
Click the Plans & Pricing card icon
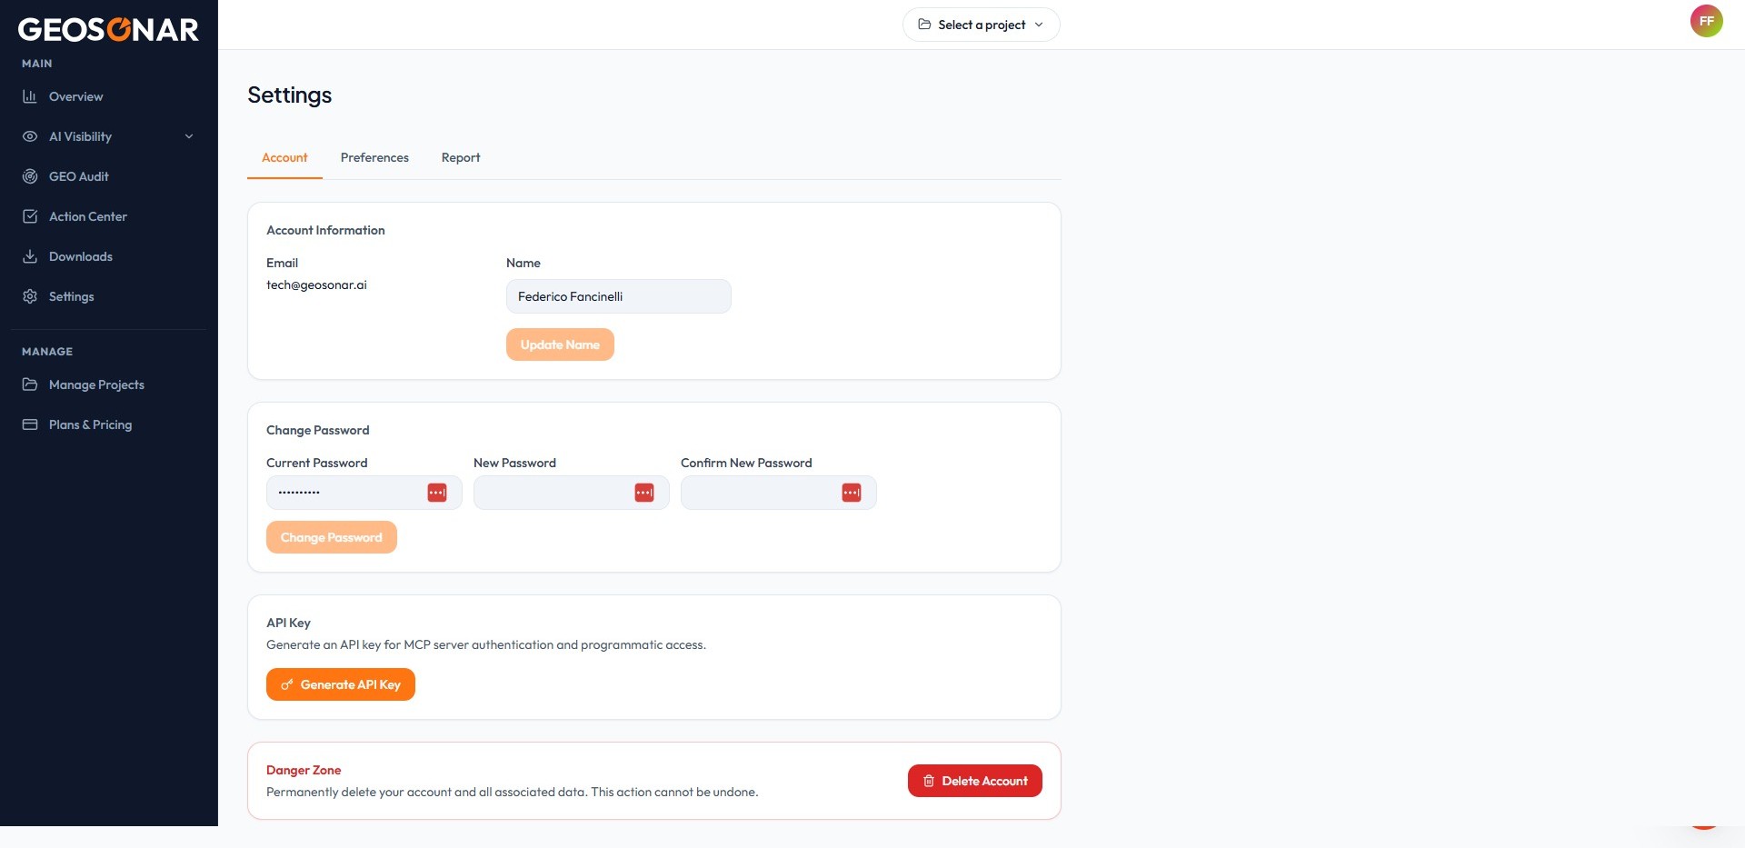point(30,424)
